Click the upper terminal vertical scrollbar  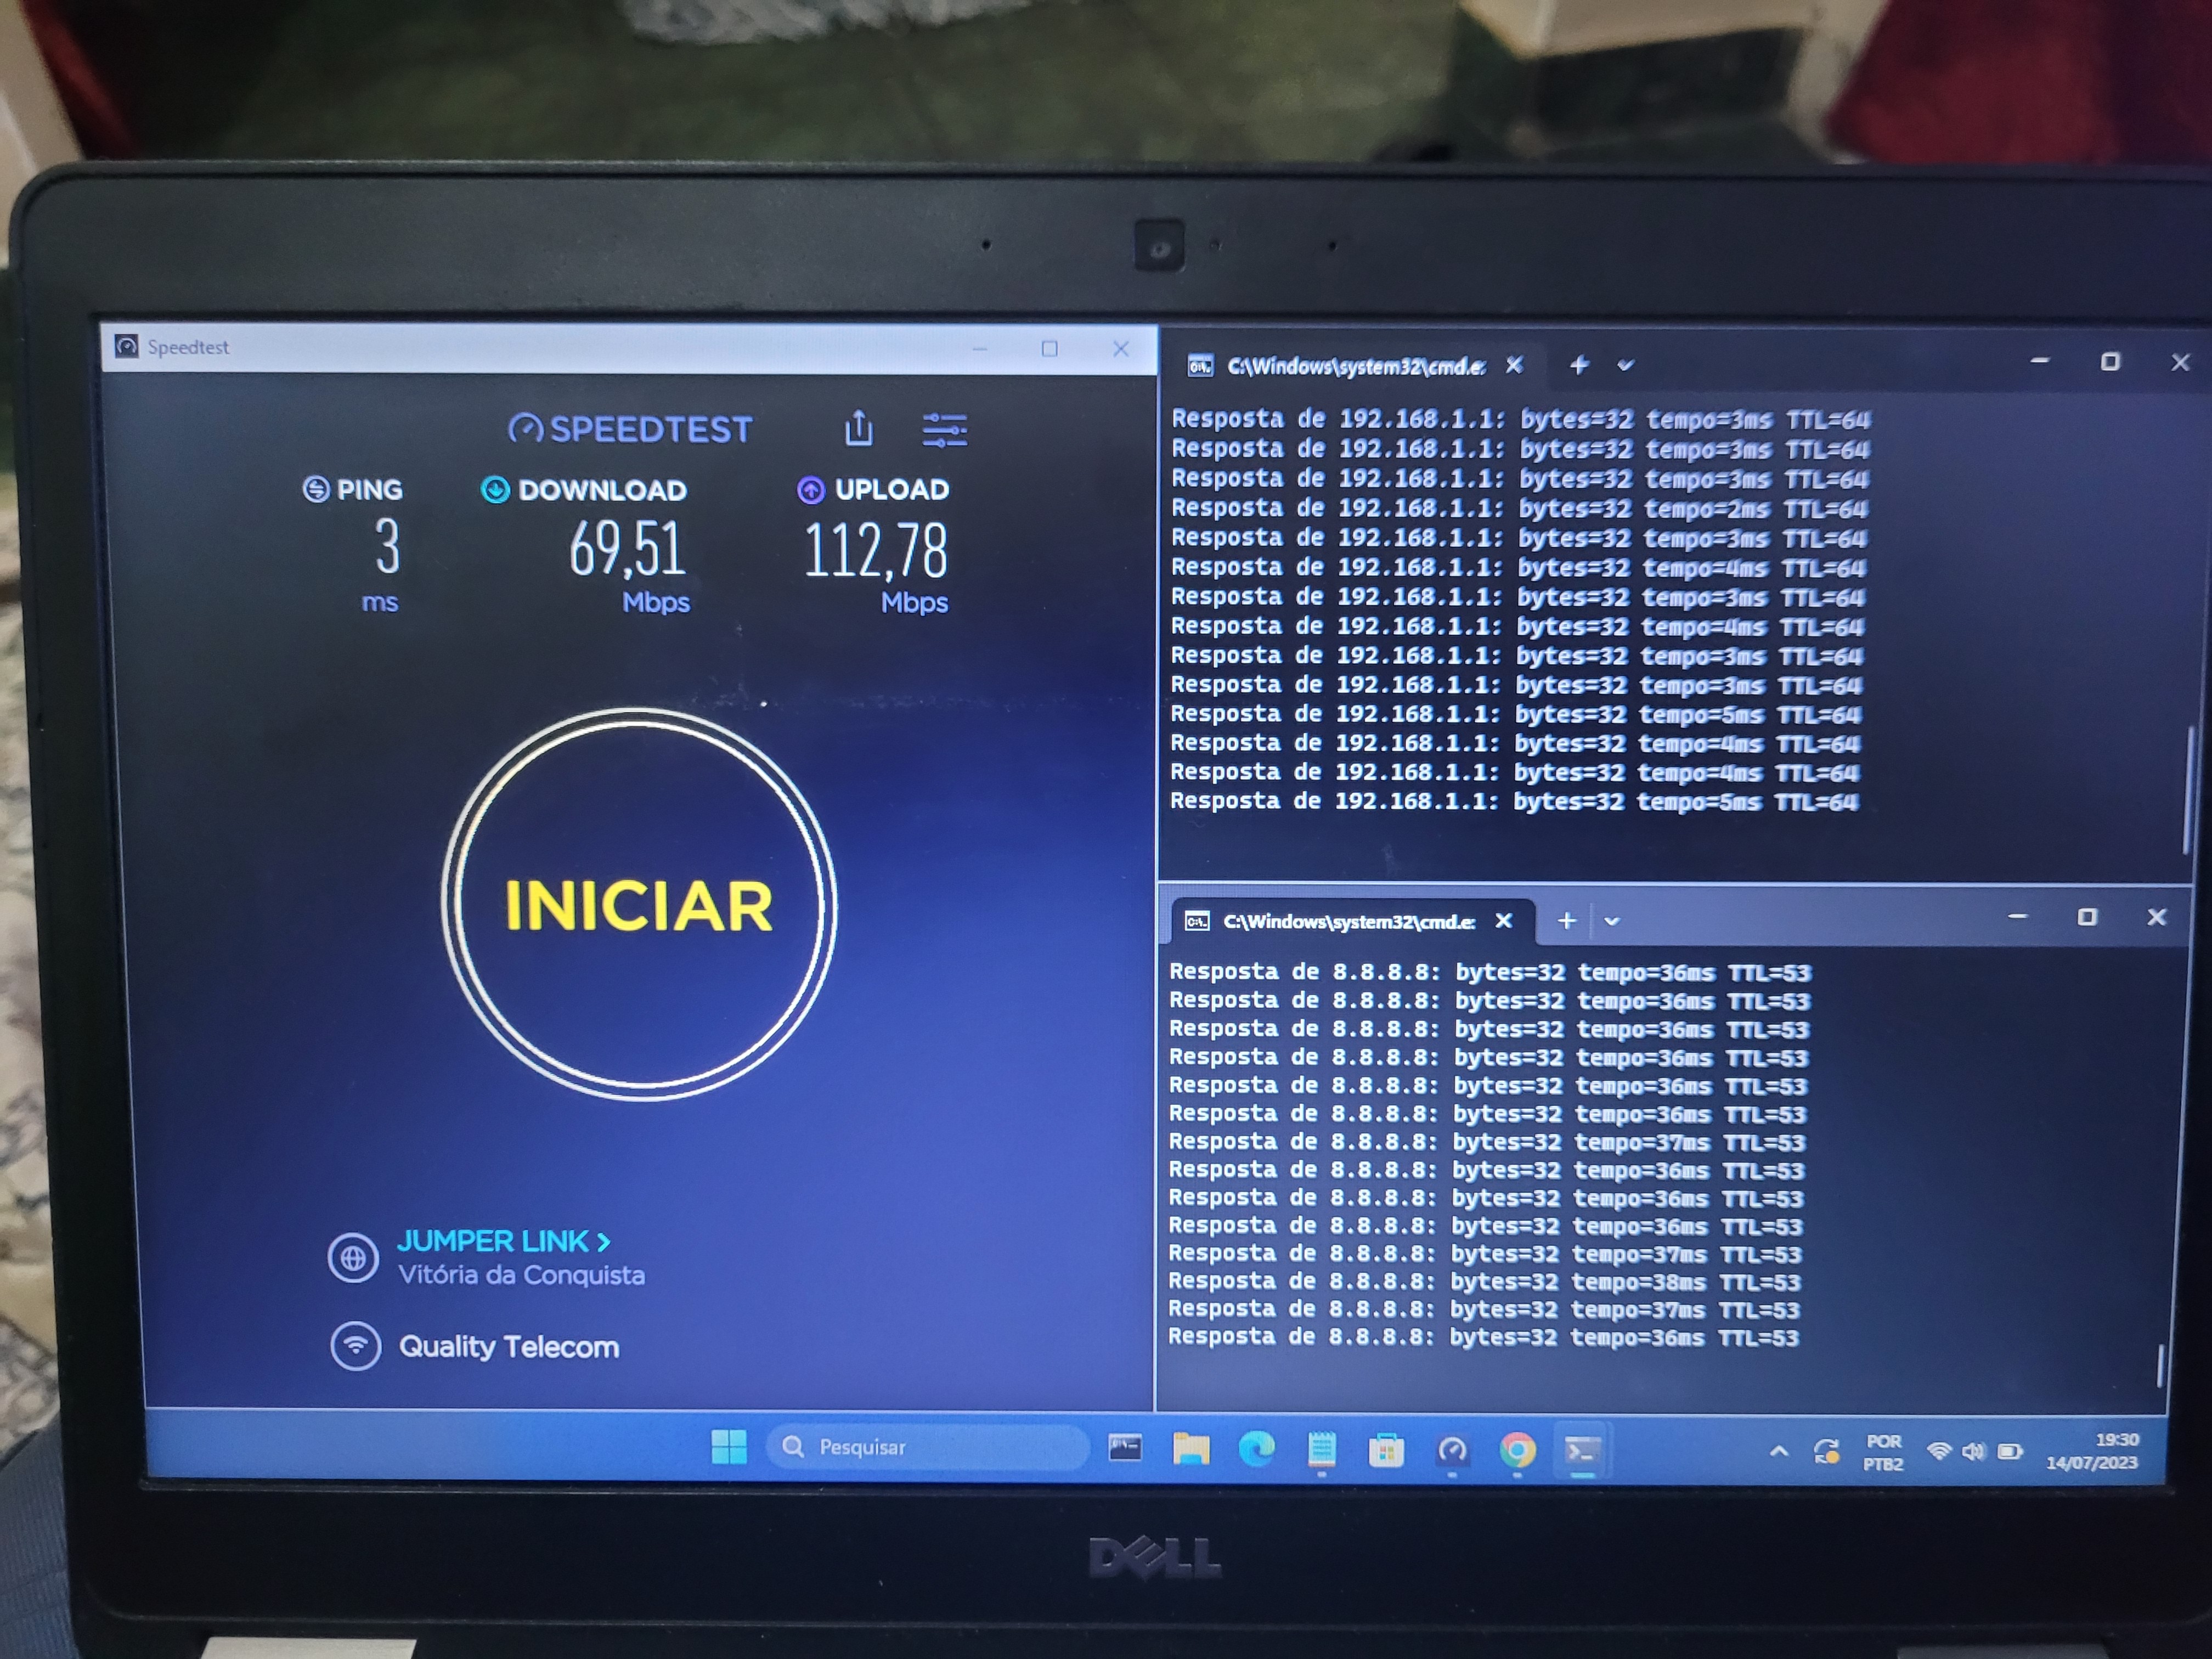point(2189,790)
